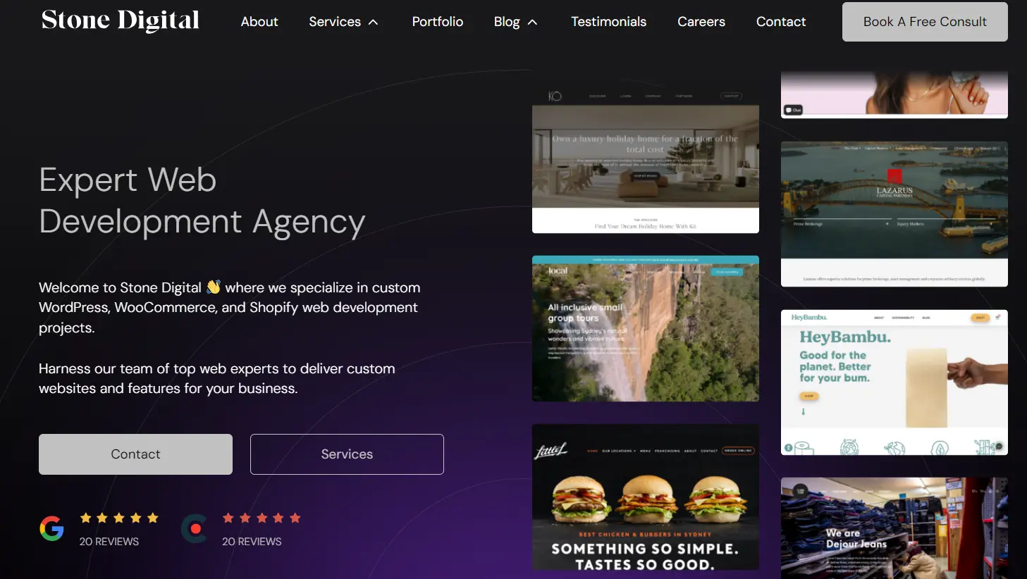Open the Google 20 Reviews text
Screen dimensions: 1027x579
(109, 542)
